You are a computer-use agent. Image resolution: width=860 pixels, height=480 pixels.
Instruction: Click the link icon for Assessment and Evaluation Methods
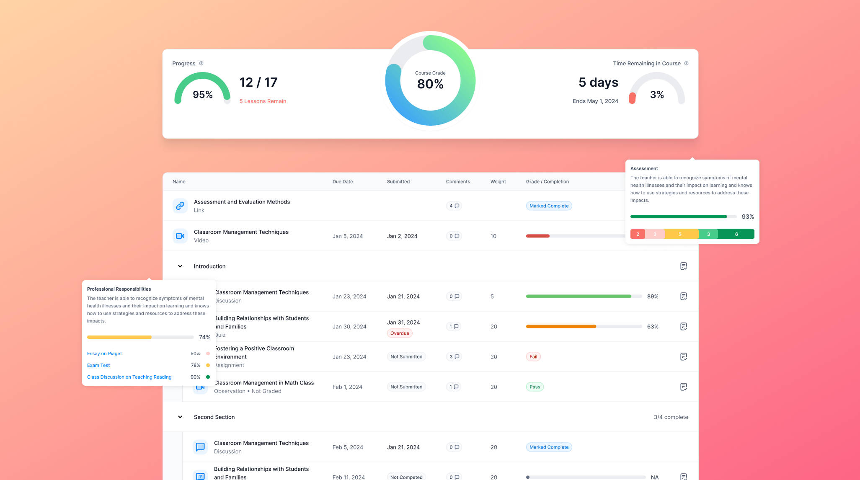[180, 206]
